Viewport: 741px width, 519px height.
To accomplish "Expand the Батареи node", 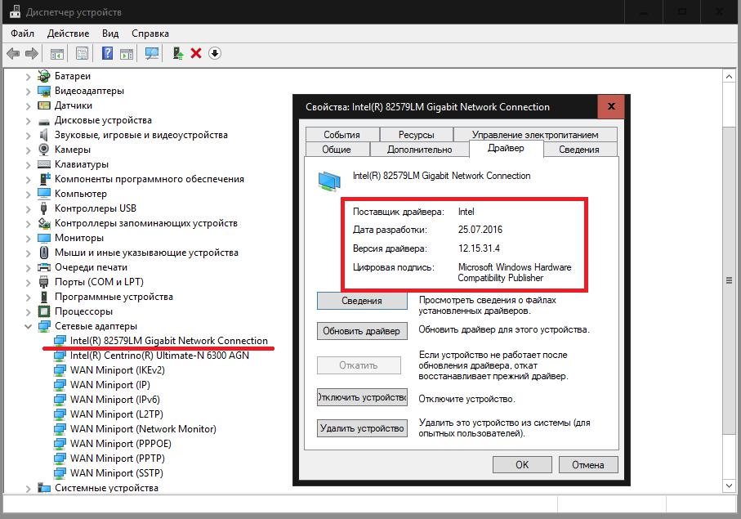I will [x=29, y=77].
